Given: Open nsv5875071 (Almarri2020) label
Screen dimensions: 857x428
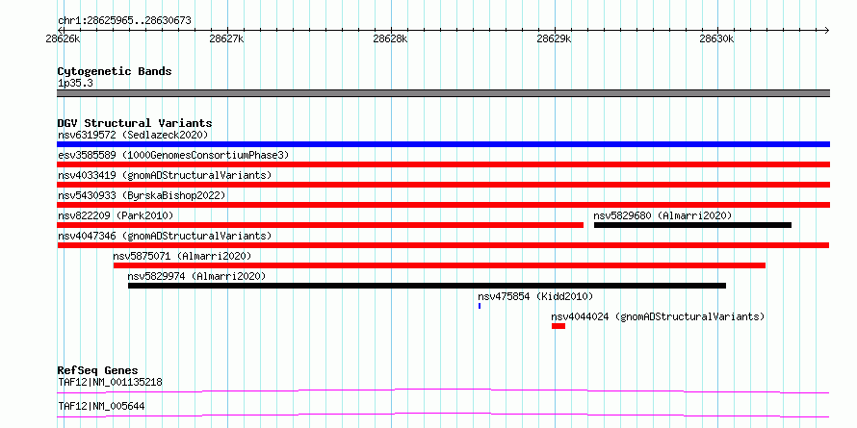Looking at the screenshot, I should click(182, 256).
